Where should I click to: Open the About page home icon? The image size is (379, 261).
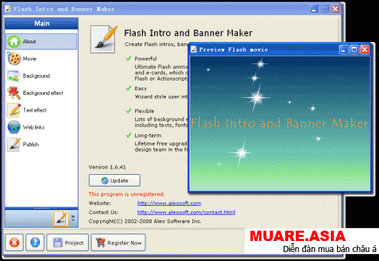(14, 41)
